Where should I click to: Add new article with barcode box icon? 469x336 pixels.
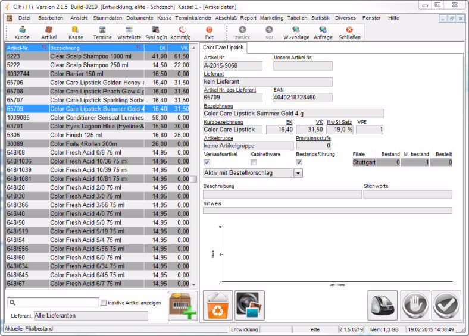[x=183, y=306]
